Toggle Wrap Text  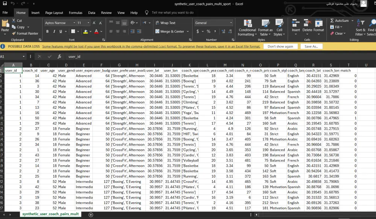(x=165, y=23)
